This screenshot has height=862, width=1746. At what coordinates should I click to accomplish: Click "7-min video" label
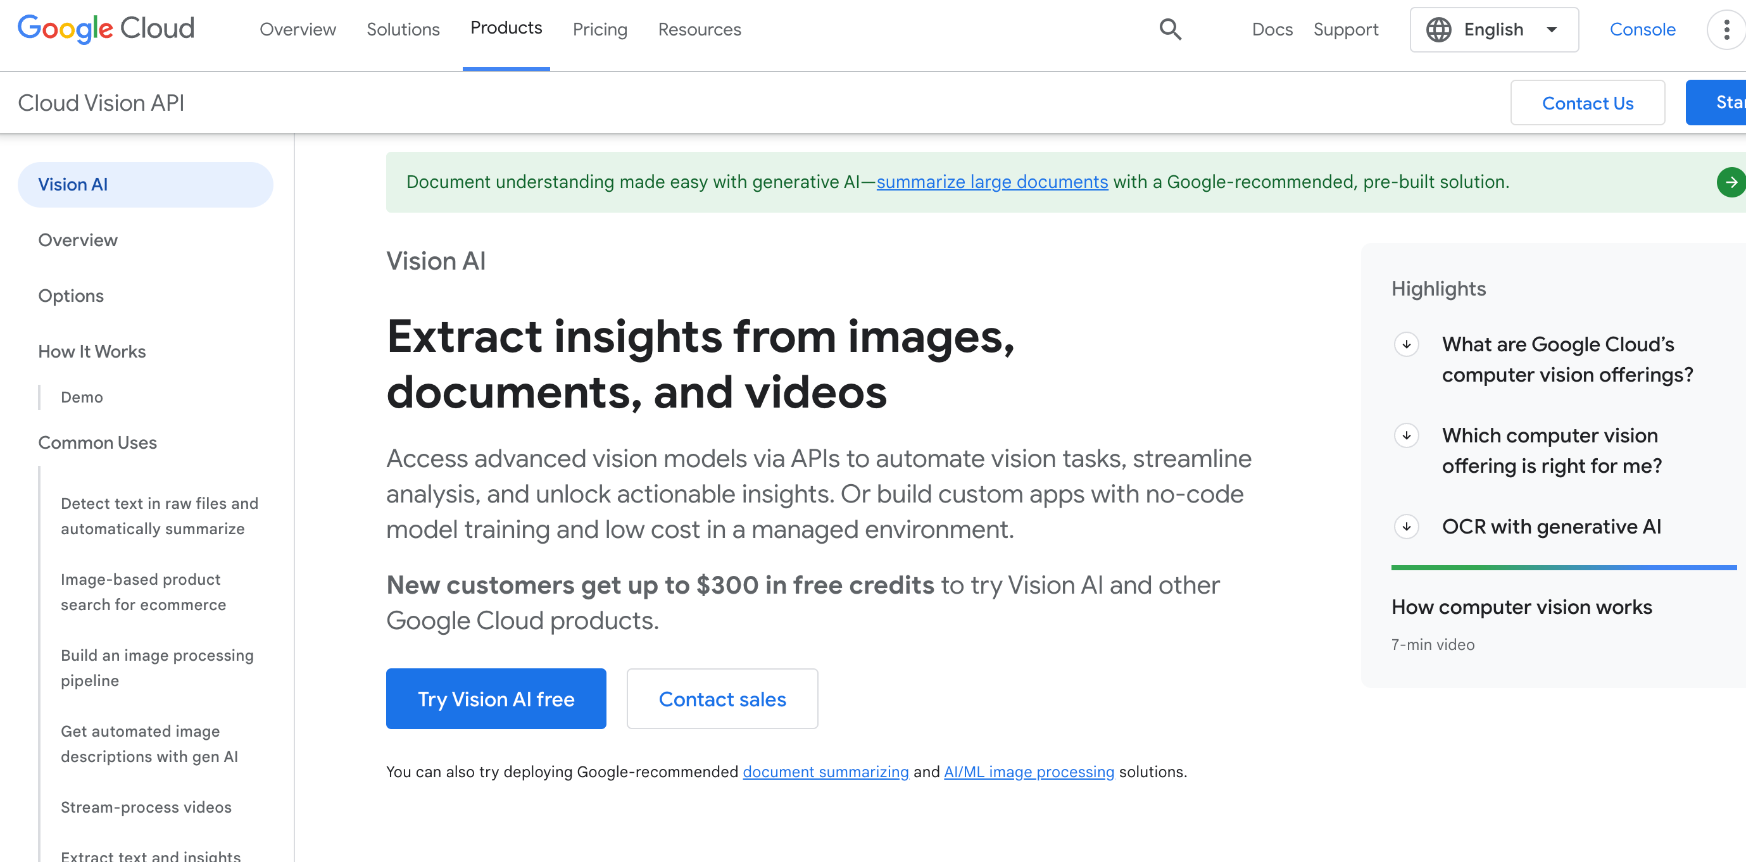(1433, 644)
